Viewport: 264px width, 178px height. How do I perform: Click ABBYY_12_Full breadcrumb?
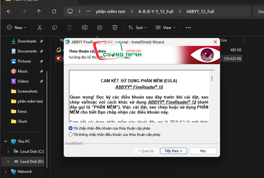point(200,11)
